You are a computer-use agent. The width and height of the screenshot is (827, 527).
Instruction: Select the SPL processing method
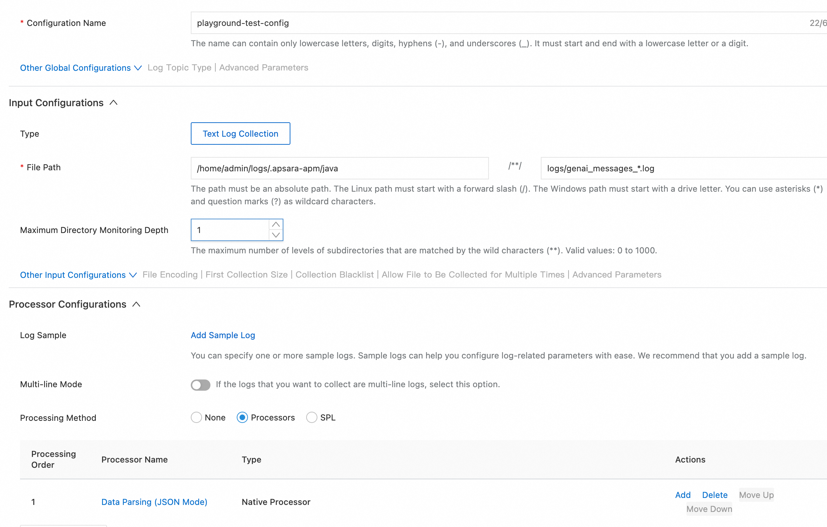[311, 417]
